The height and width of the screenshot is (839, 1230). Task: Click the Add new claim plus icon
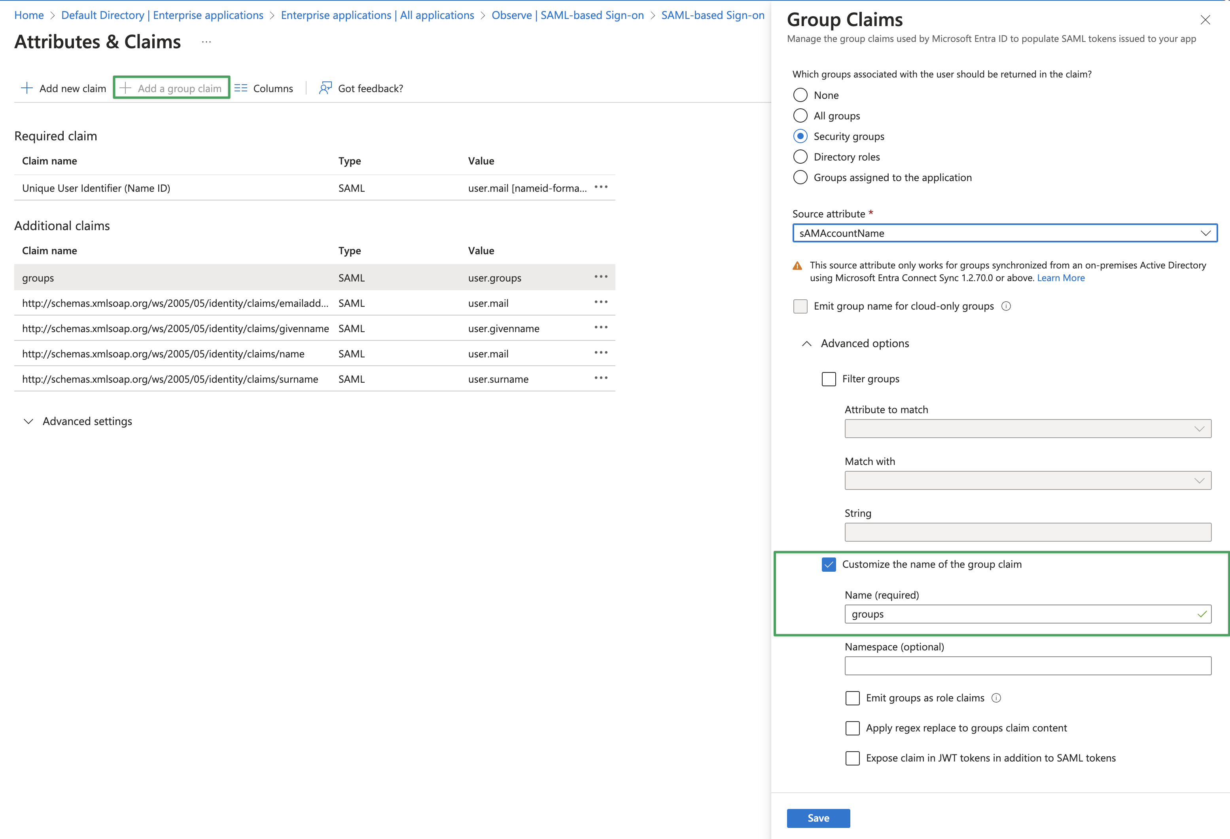coord(26,88)
